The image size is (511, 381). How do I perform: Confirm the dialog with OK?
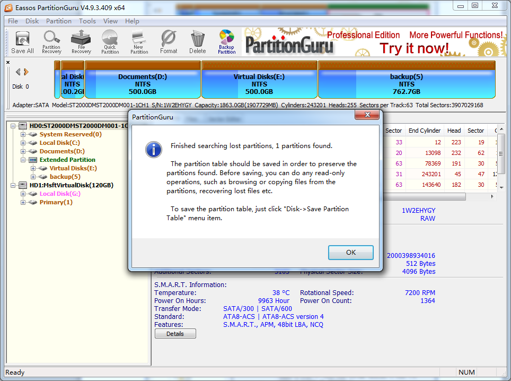[x=351, y=253]
